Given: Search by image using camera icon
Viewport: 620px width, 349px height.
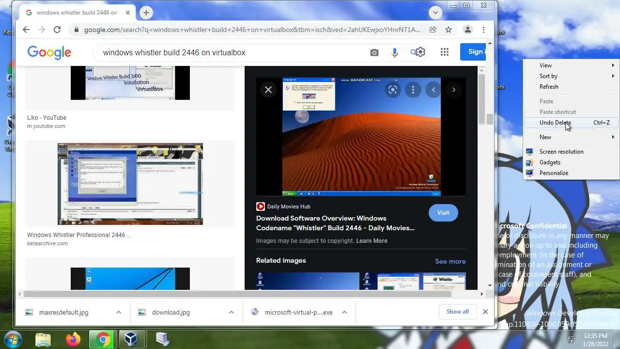Looking at the screenshot, I should pos(374,52).
